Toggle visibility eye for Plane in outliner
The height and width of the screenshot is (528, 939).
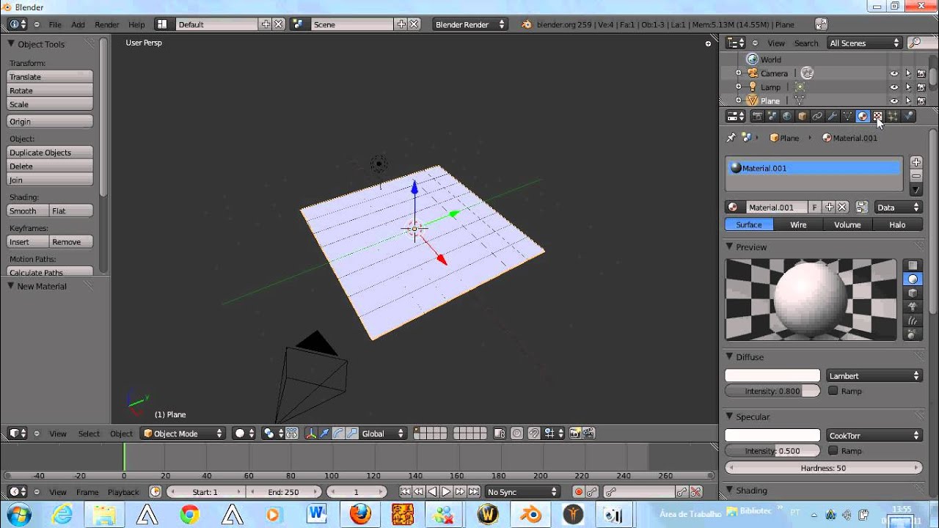894,101
